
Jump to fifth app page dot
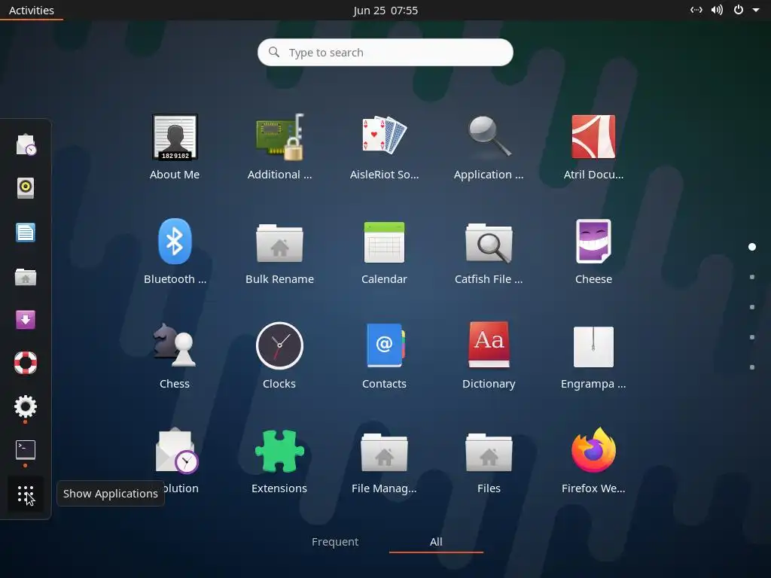(752, 367)
